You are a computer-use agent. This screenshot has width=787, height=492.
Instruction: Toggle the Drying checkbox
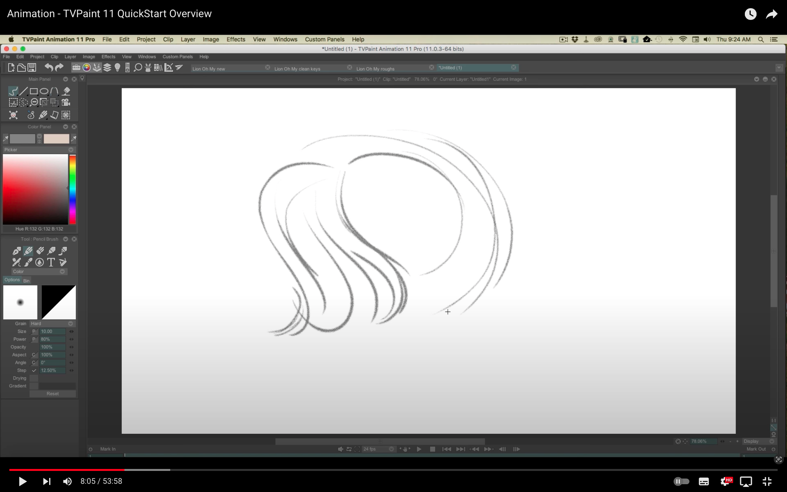[x=34, y=378]
